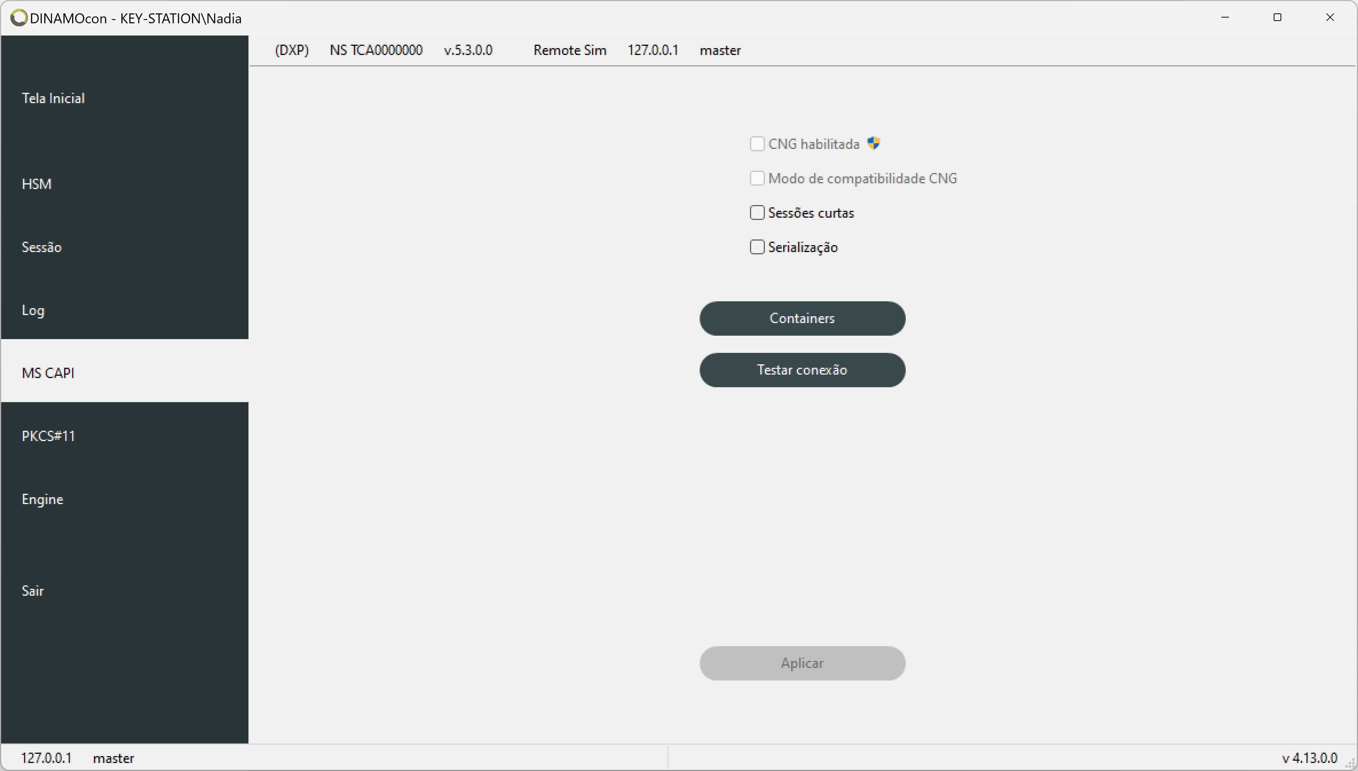Click the v.5.3.0.0 firmware version text
1358x771 pixels.
[468, 50]
